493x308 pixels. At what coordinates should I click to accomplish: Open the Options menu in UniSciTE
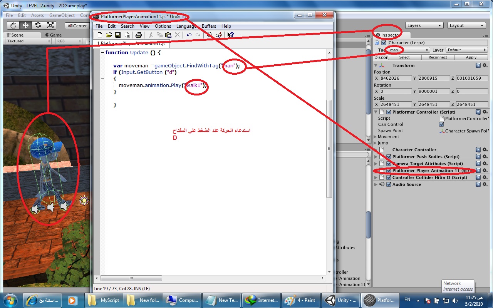click(x=163, y=26)
